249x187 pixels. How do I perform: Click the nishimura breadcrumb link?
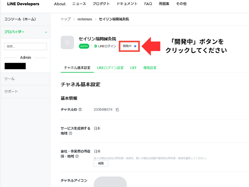pos(85,19)
